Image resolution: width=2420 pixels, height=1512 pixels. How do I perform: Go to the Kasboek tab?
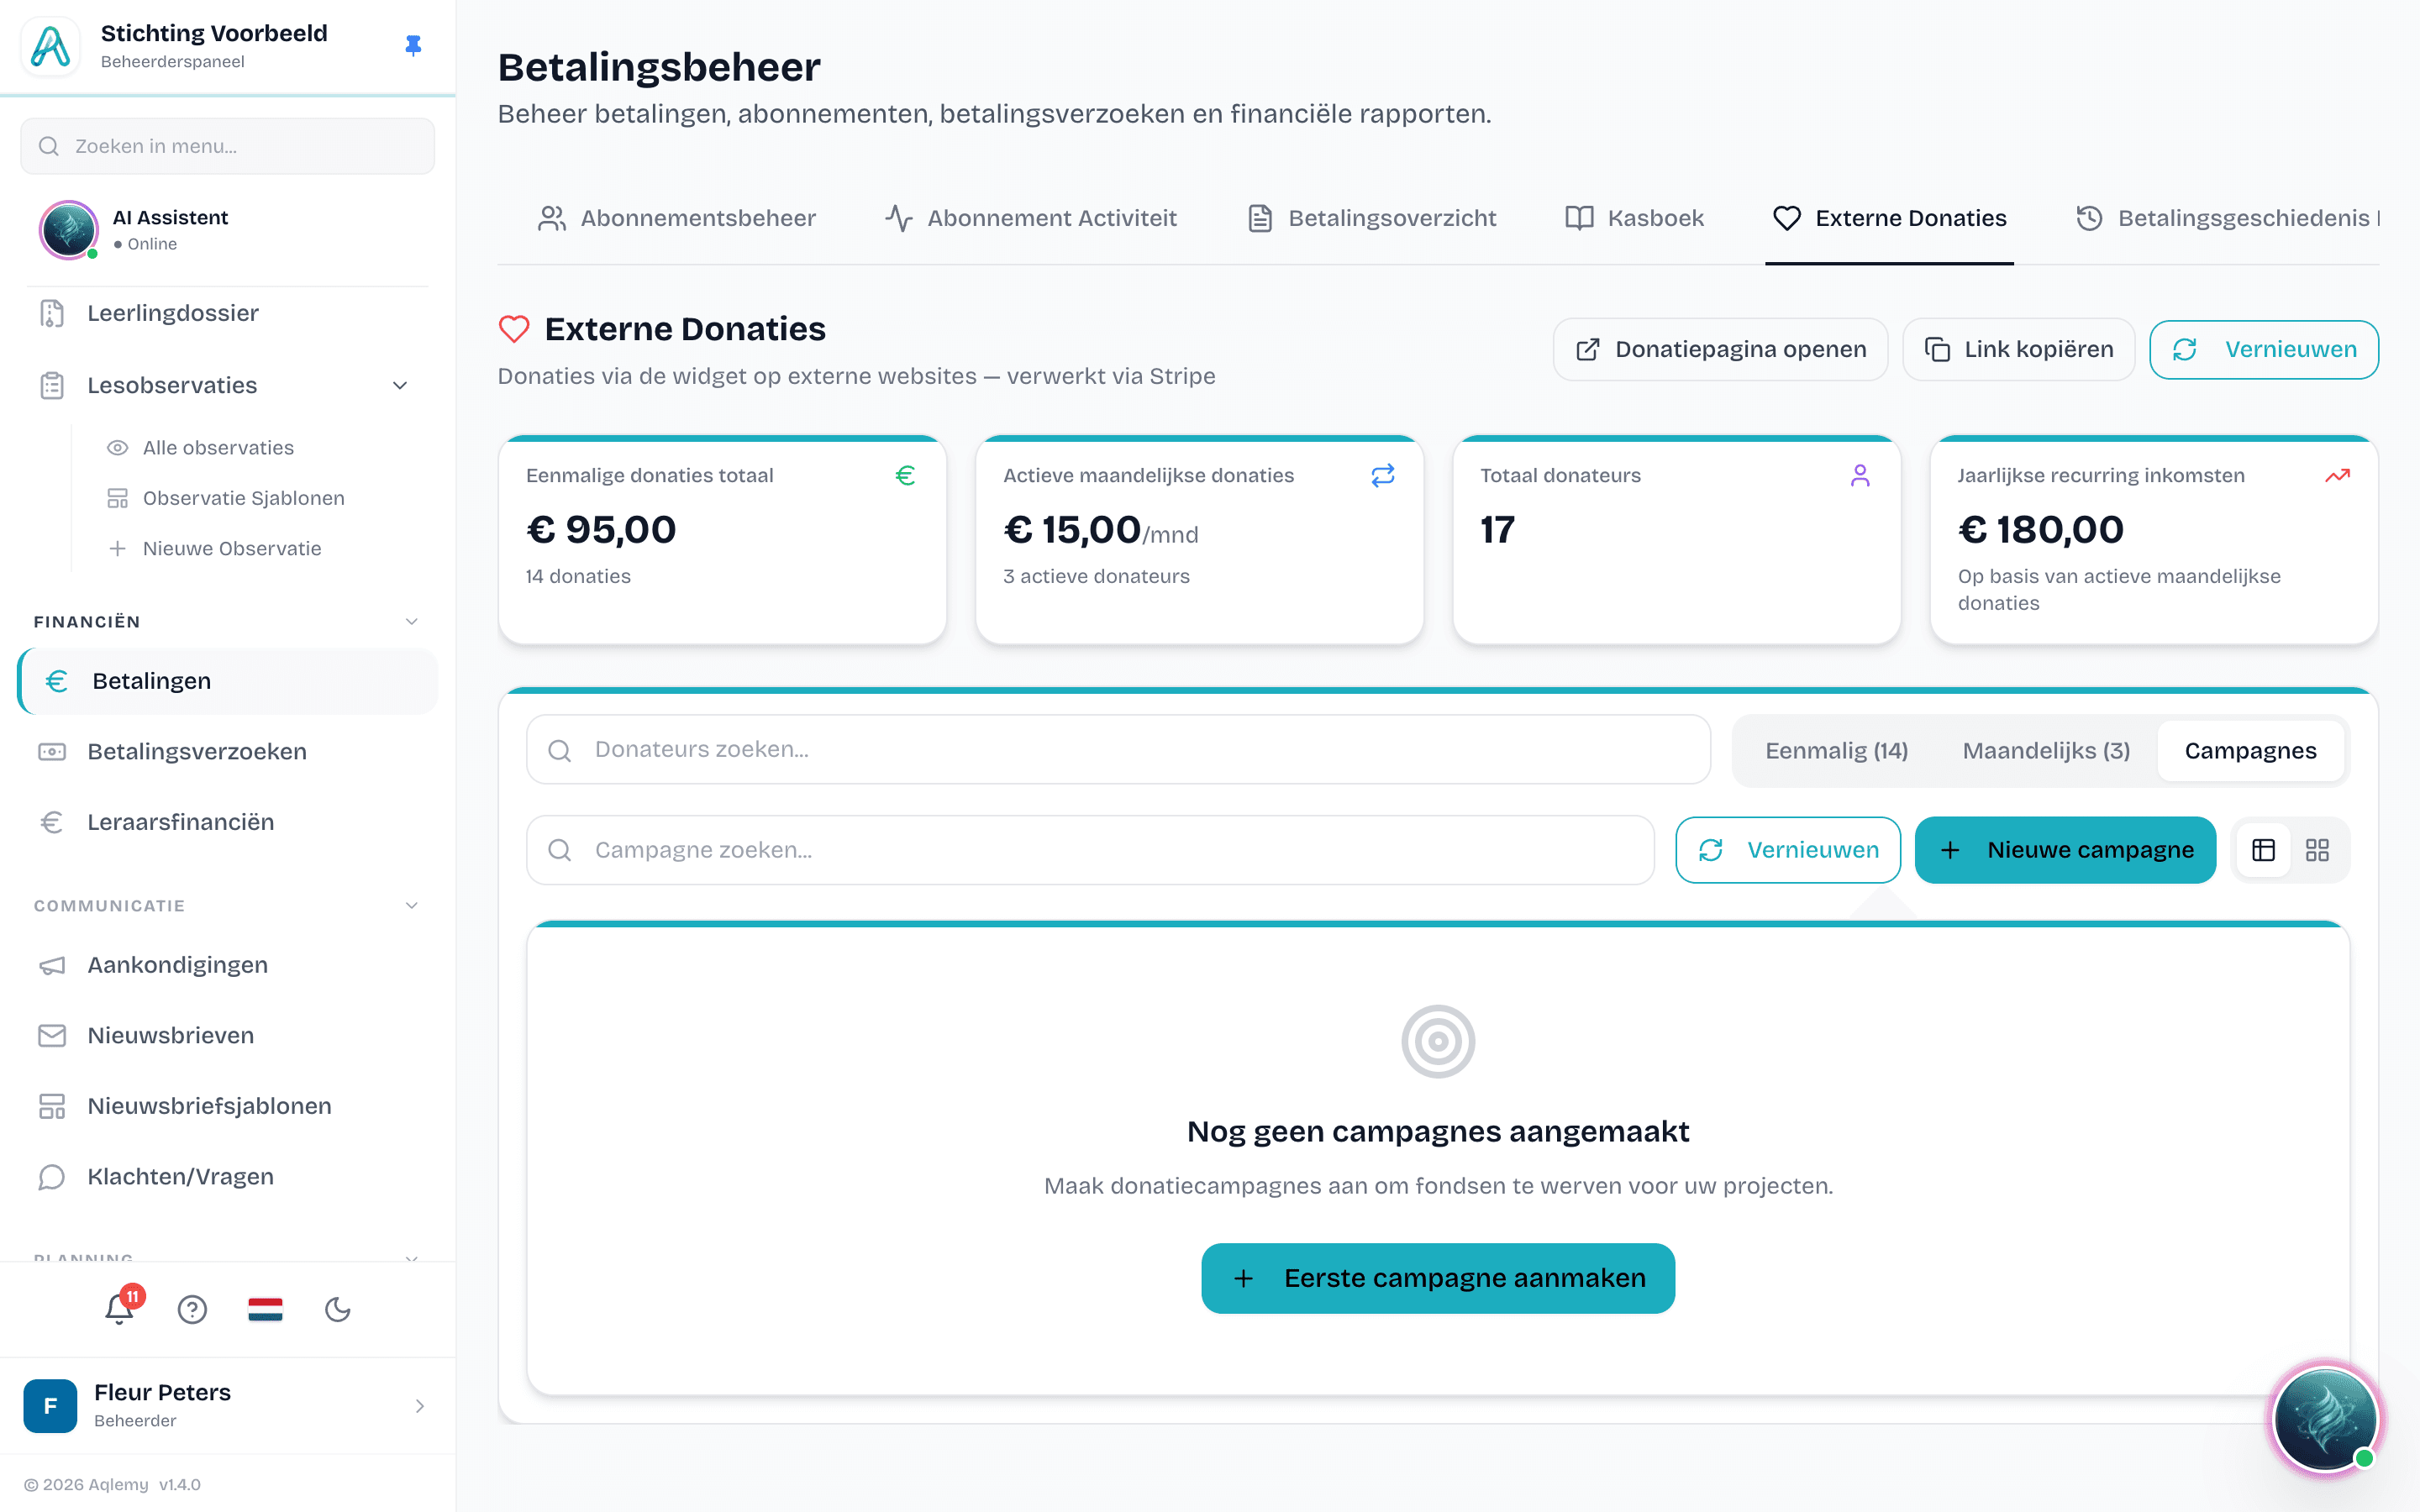[1634, 218]
